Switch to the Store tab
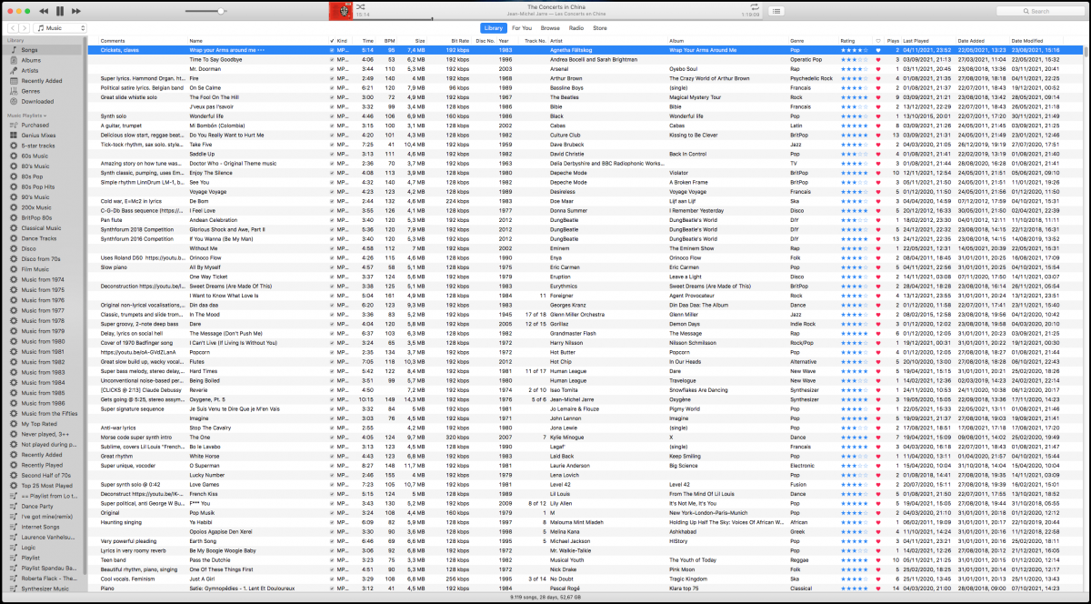 point(600,28)
